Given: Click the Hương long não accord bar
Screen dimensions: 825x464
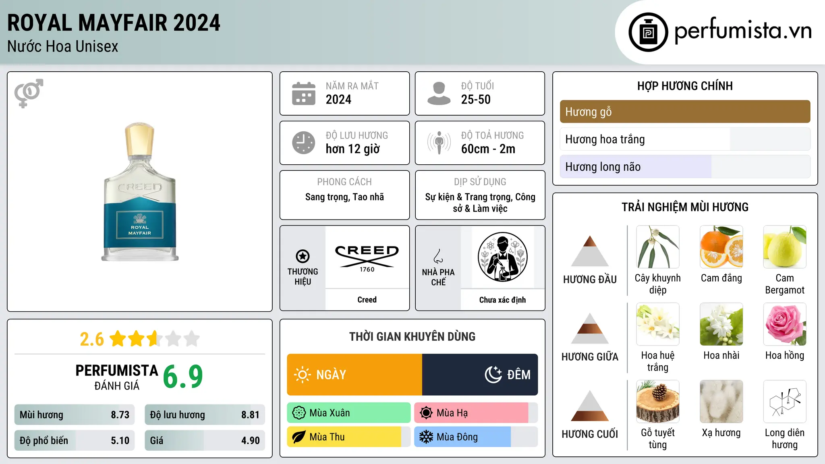Looking at the screenshot, I should coord(685,167).
